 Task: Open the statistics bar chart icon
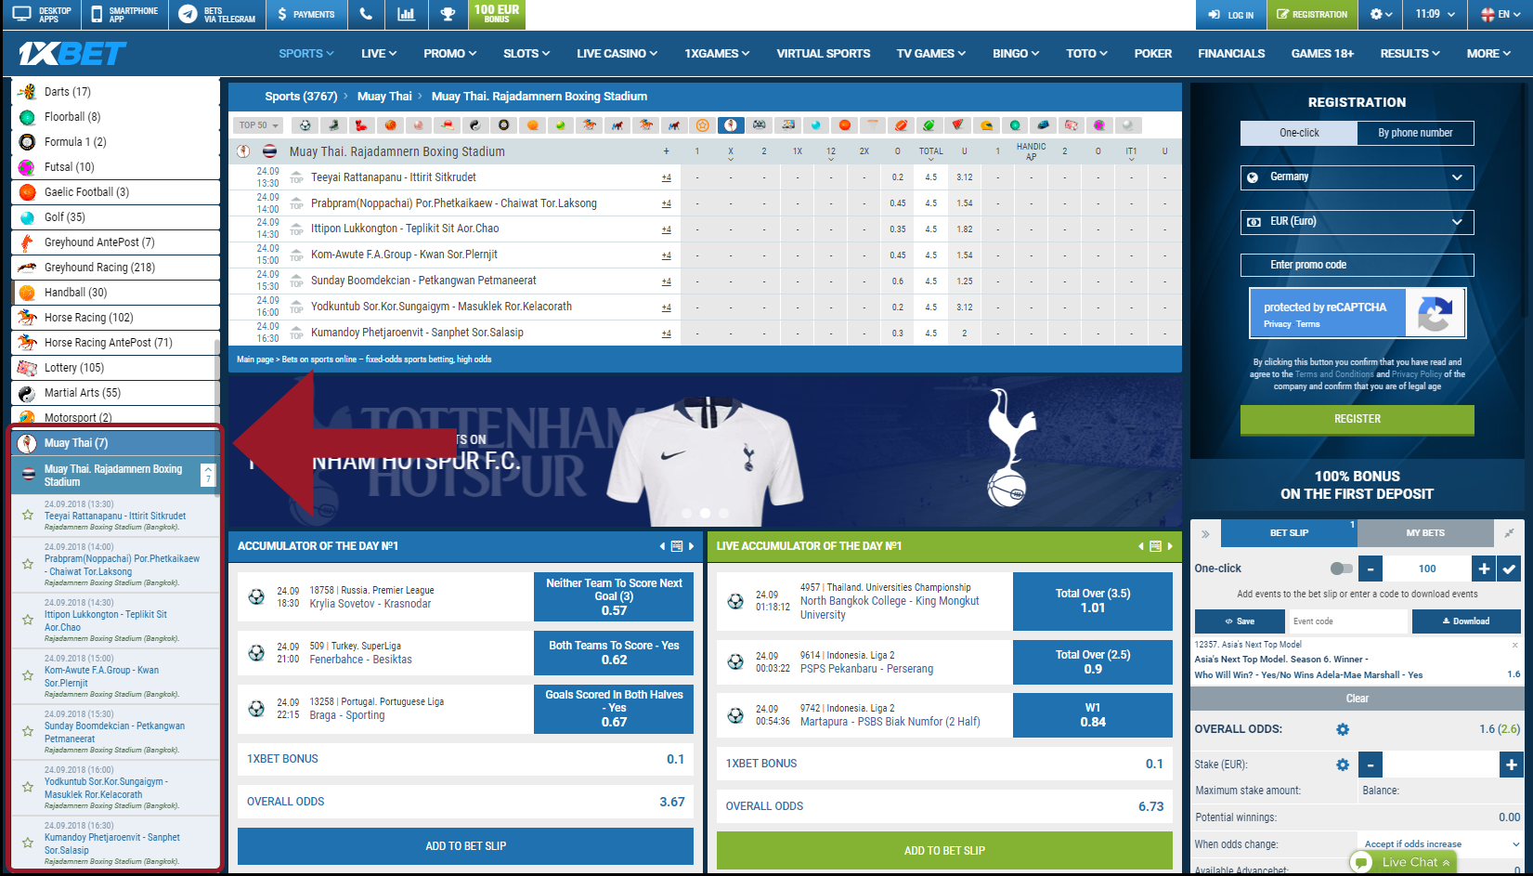click(406, 14)
